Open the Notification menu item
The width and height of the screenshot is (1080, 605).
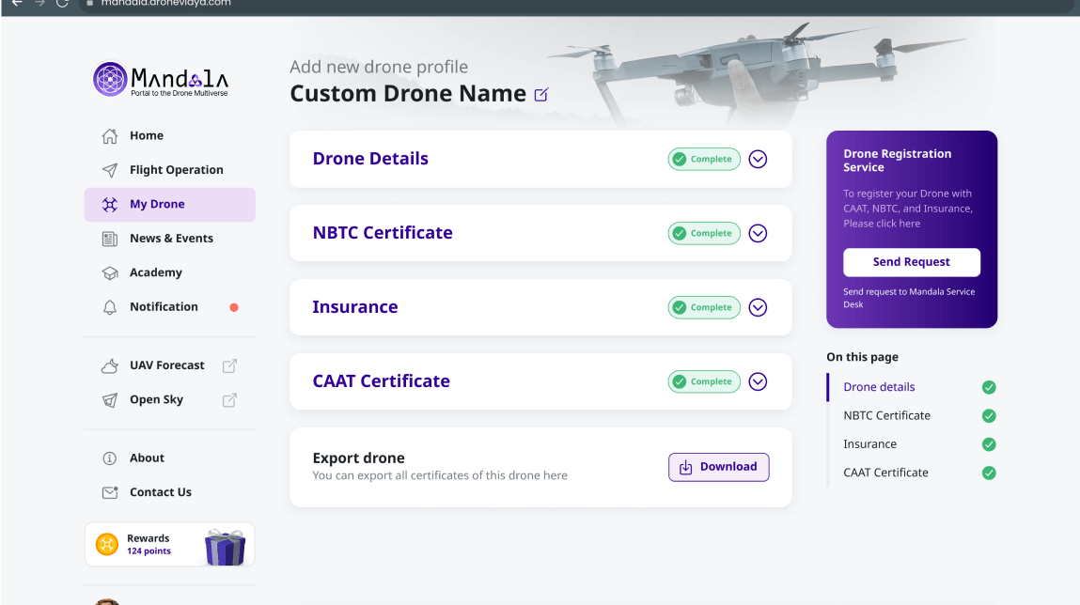(x=169, y=307)
